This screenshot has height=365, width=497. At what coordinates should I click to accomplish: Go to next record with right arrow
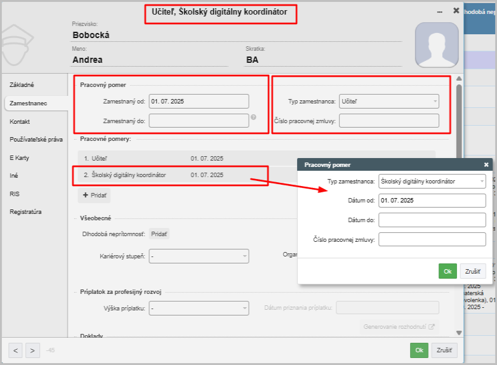coord(32,350)
